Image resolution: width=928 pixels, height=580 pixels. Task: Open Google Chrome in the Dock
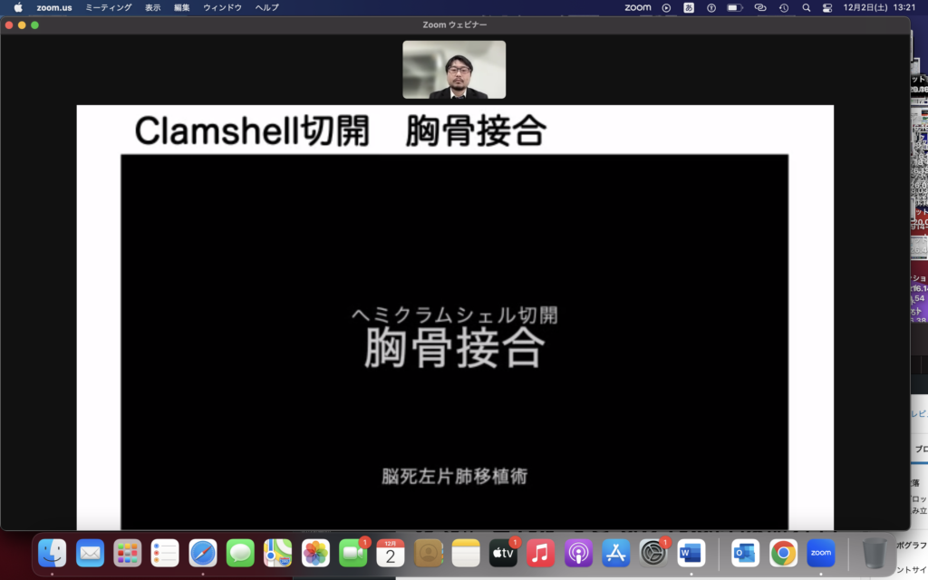click(x=783, y=553)
